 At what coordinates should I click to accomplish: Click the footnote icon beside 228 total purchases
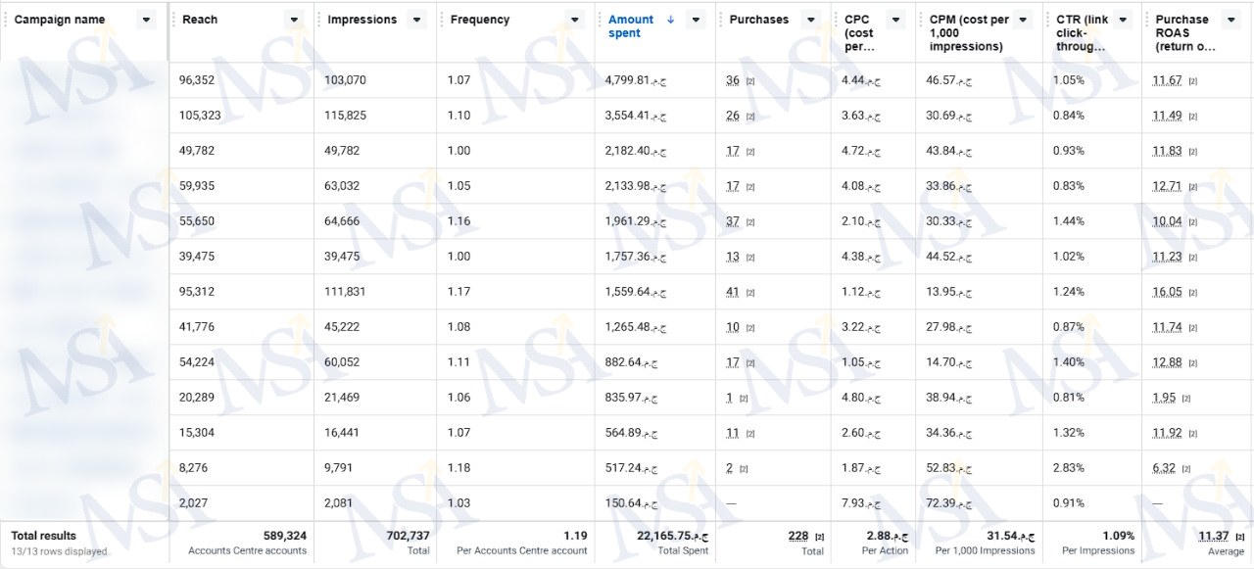[x=820, y=537]
